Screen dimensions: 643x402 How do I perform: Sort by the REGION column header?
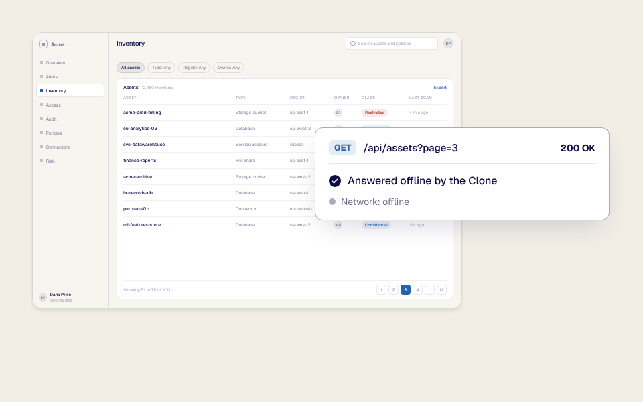[x=297, y=98]
